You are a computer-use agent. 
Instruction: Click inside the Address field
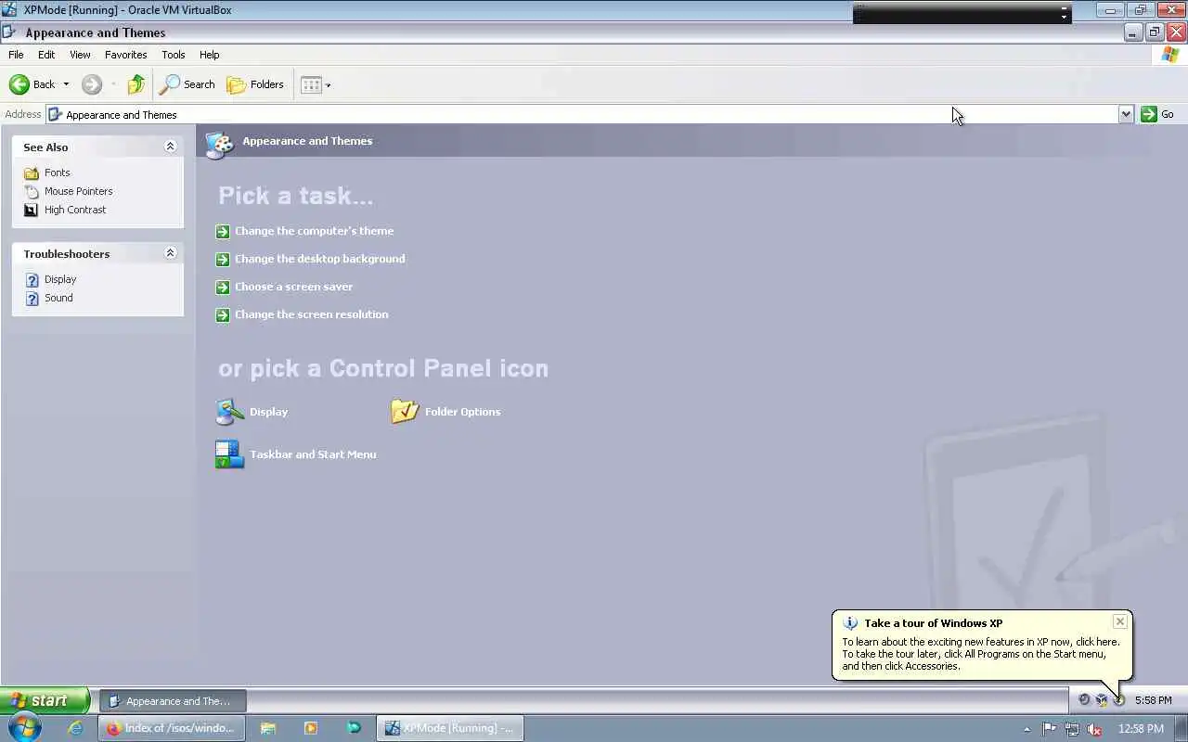point(583,114)
